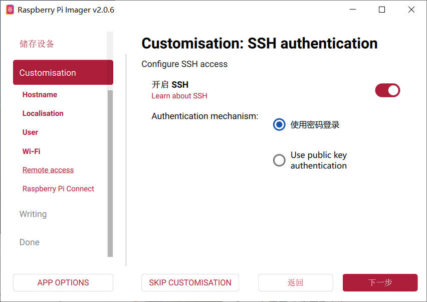
Task: Click the Writing step label
Action: click(x=33, y=214)
